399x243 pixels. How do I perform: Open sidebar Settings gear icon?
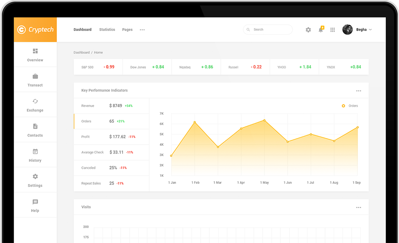(x=35, y=177)
